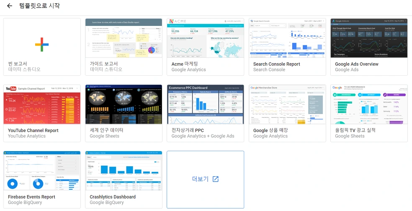Image resolution: width=412 pixels, height=211 pixels.
Task: Click the 전자상거래 PPC title
Action: point(188,130)
